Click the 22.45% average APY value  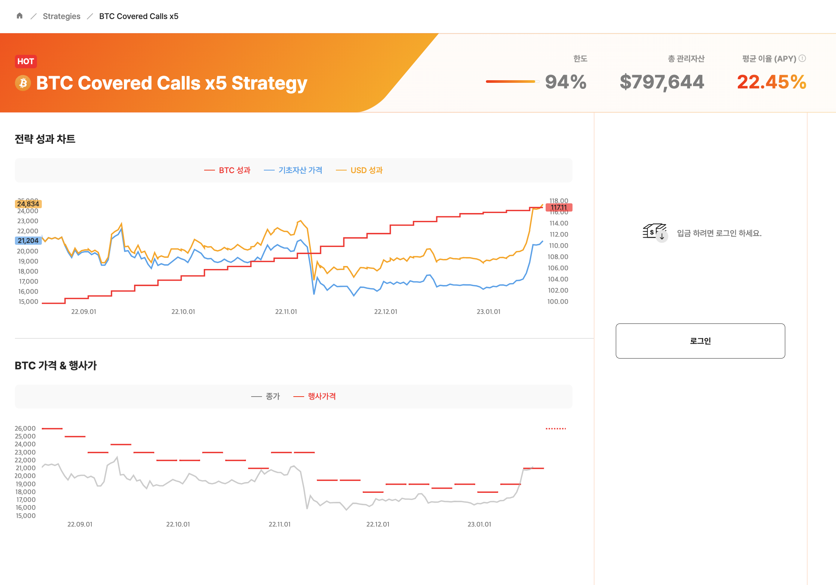pyautogui.click(x=772, y=82)
